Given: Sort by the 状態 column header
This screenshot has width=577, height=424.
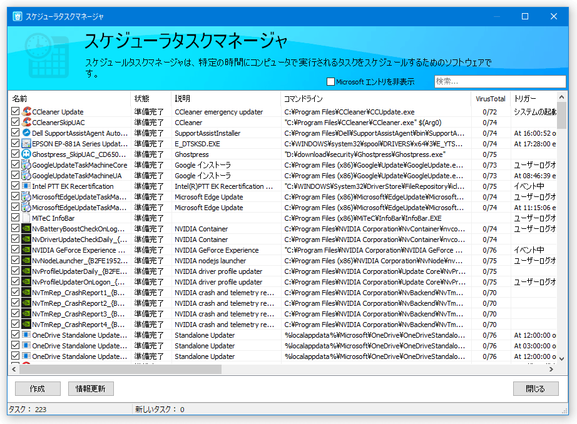Looking at the screenshot, I should click(151, 99).
